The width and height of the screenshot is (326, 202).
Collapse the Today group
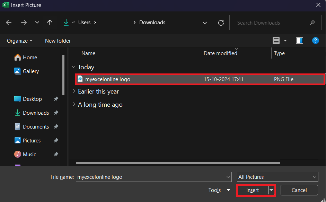[x=73, y=67]
